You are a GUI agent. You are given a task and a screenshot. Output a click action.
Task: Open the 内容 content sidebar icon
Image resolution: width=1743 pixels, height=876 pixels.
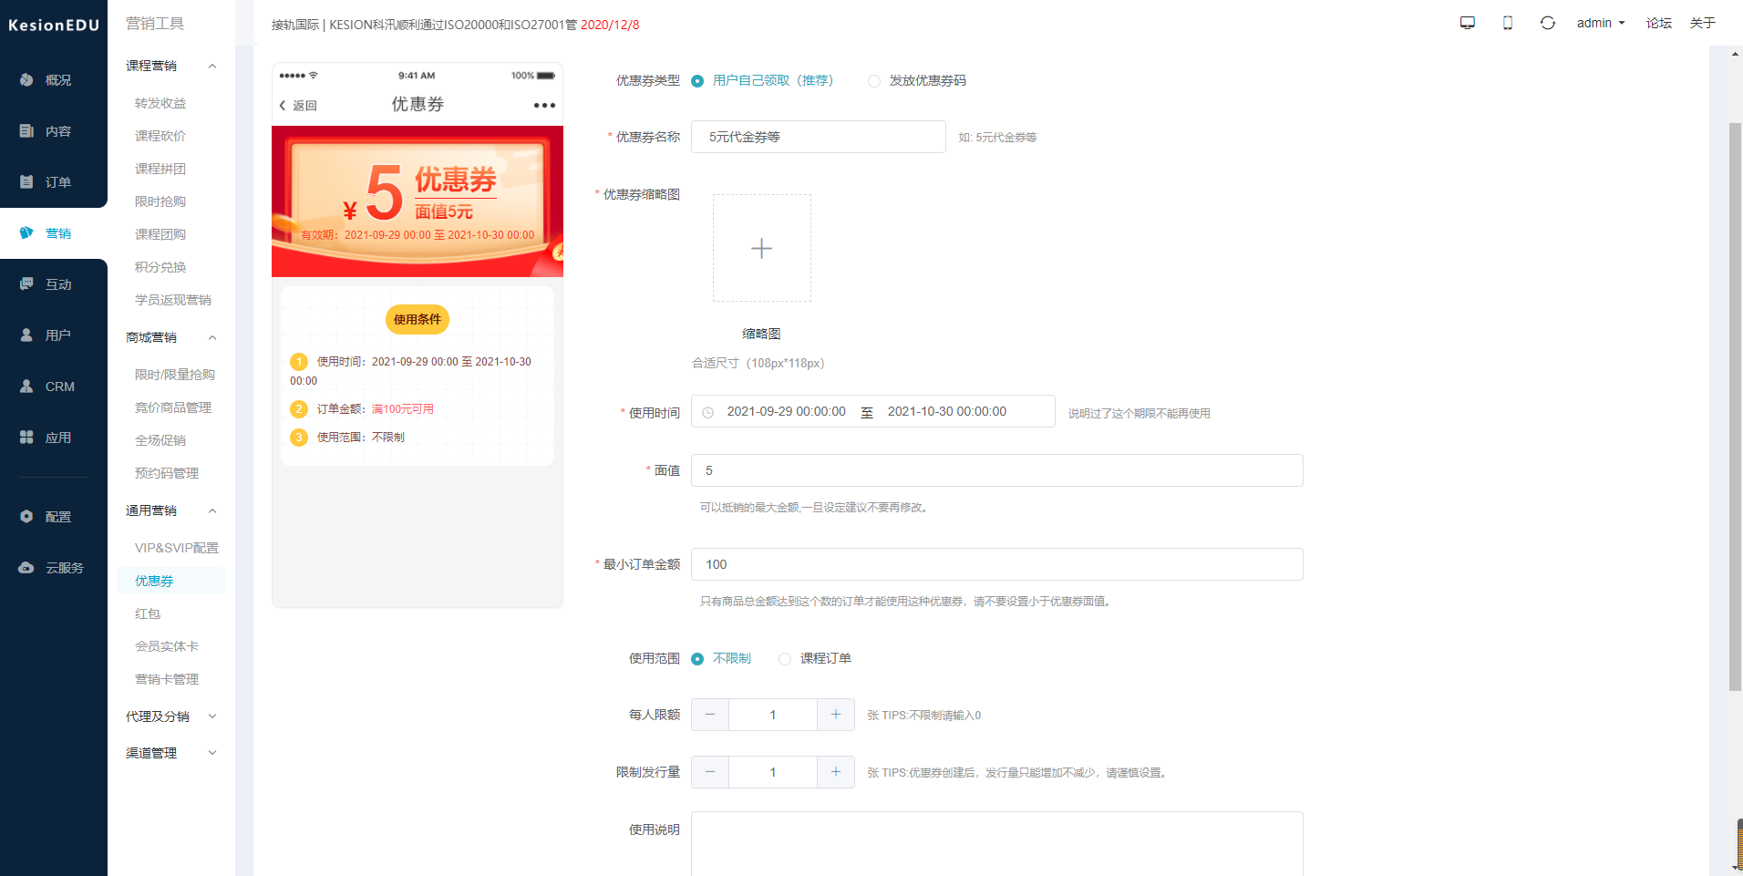point(26,131)
